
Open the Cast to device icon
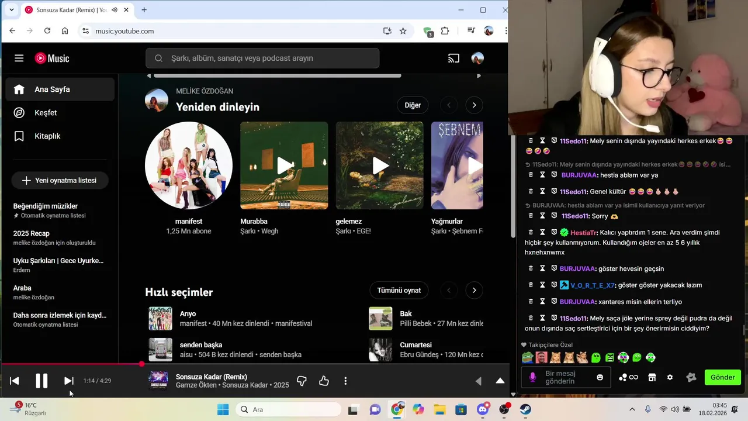[453, 58]
